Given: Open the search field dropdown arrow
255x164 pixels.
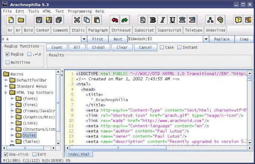Looking at the screenshot, I should 84,39.
